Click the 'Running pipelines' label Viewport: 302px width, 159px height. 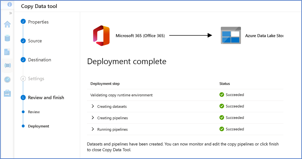[113, 130]
